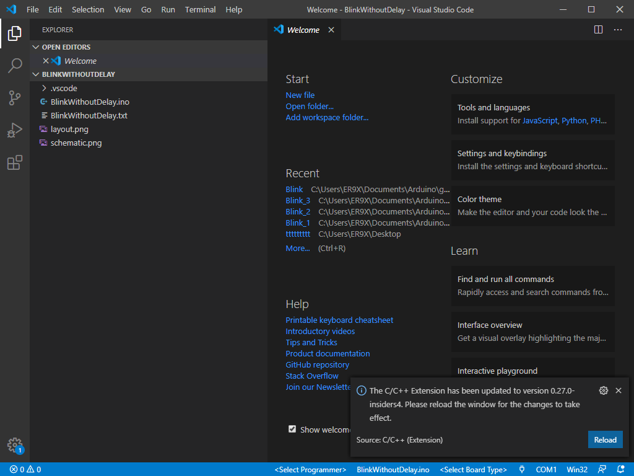Open notification settings gear icon
Image resolution: width=634 pixels, height=476 pixels.
603,390
